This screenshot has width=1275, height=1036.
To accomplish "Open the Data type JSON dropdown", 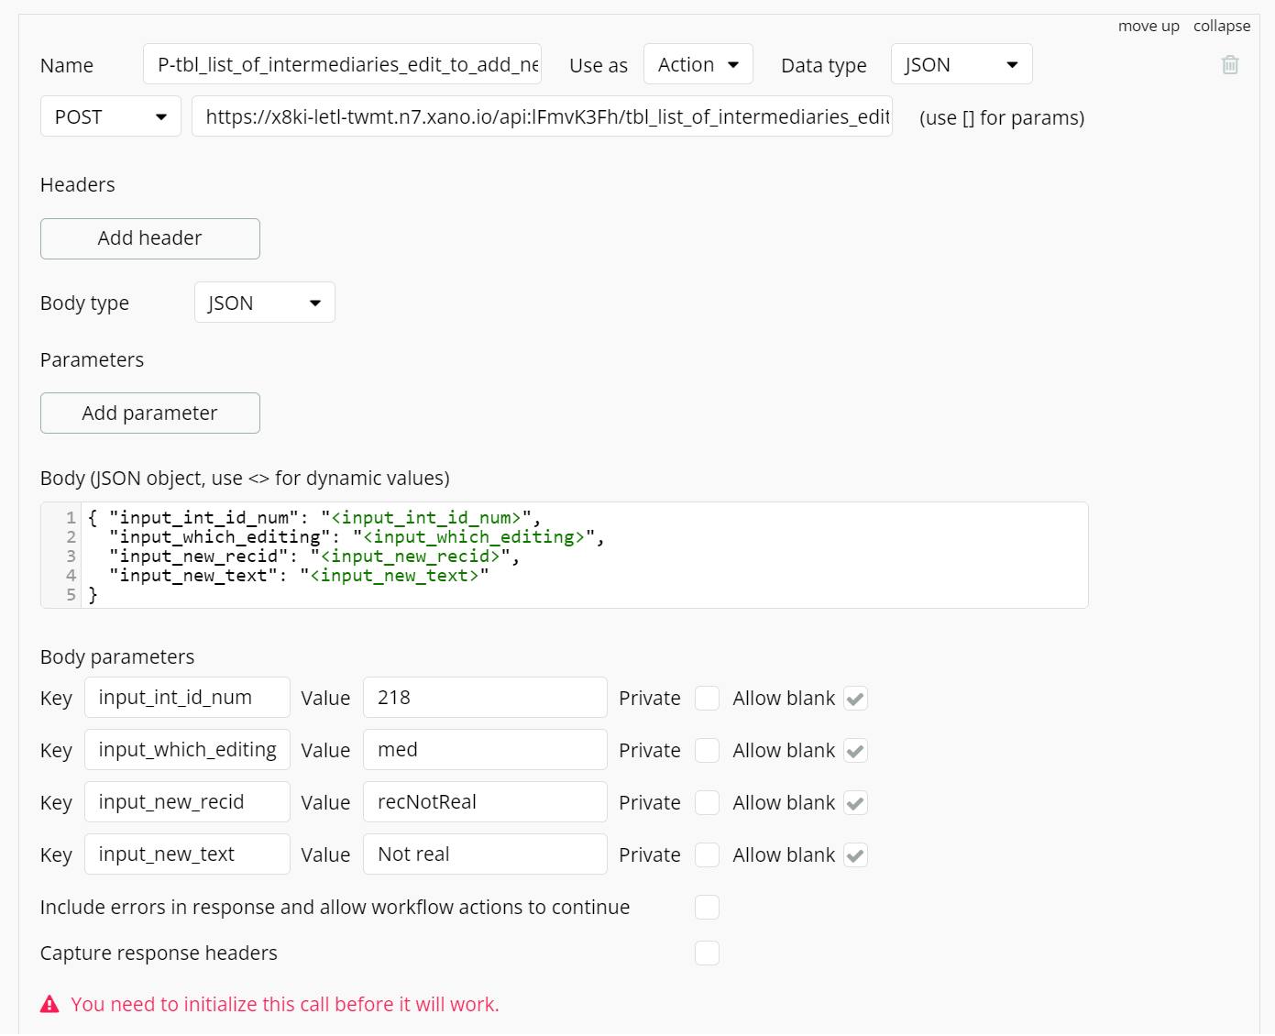I will pos(962,65).
